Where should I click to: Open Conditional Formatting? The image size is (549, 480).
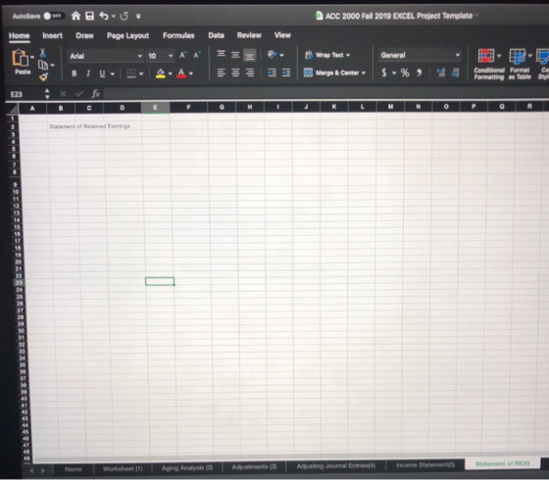pyautogui.click(x=489, y=65)
